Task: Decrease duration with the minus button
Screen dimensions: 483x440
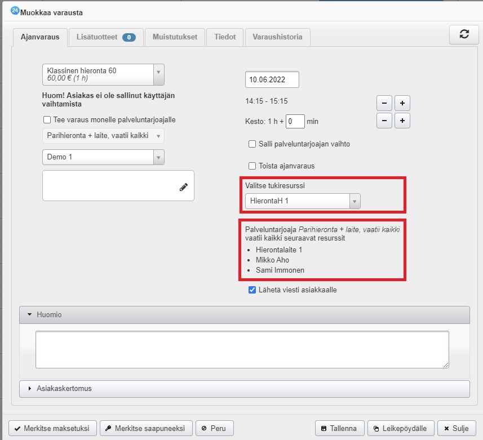Action: [384, 121]
